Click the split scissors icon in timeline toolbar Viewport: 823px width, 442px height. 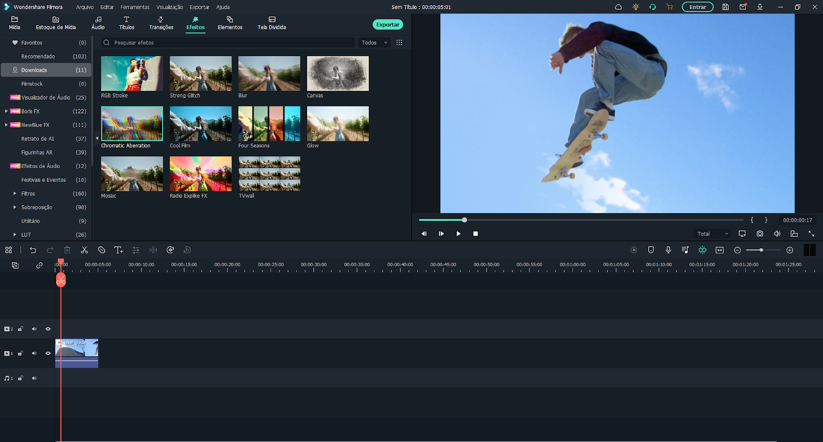(84, 250)
